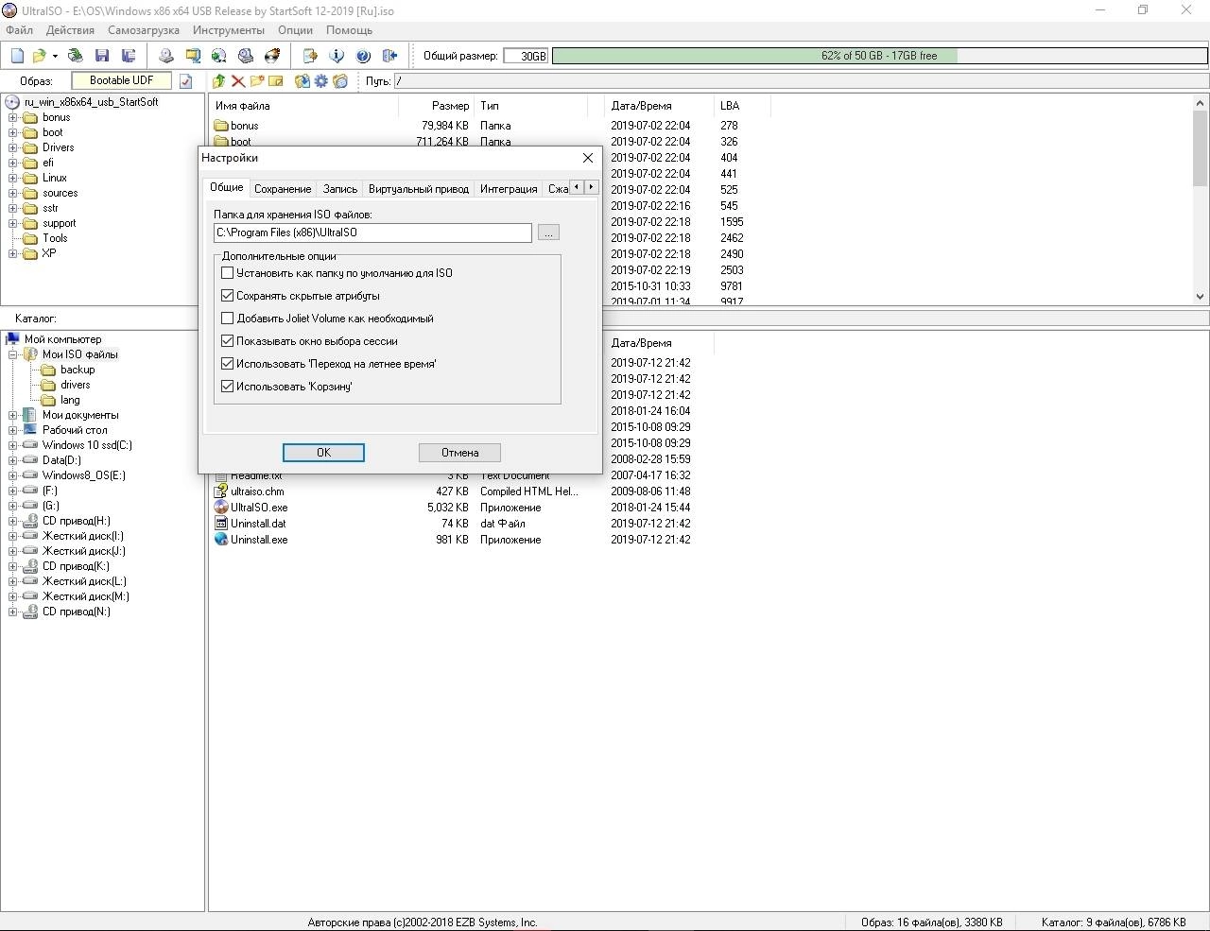
Task: Enable 'Добавить Joliet Volume как необходимый'
Action: [x=227, y=319]
